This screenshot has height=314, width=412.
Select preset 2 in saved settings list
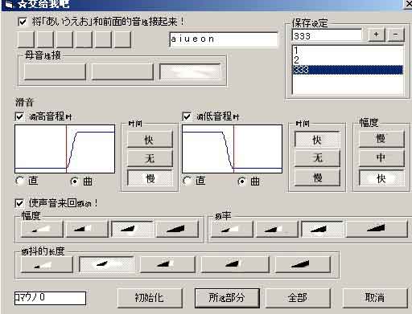[x=348, y=60]
